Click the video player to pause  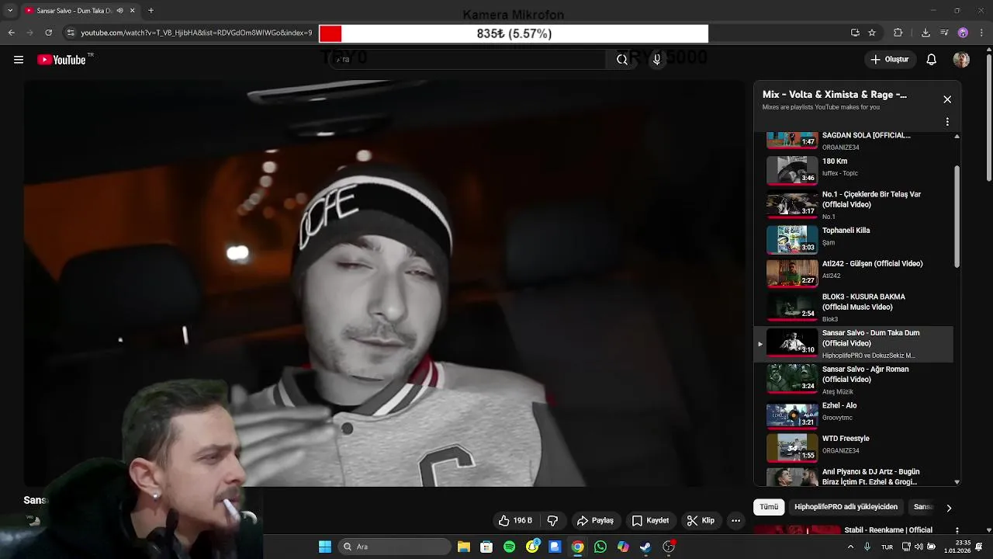[384, 283]
